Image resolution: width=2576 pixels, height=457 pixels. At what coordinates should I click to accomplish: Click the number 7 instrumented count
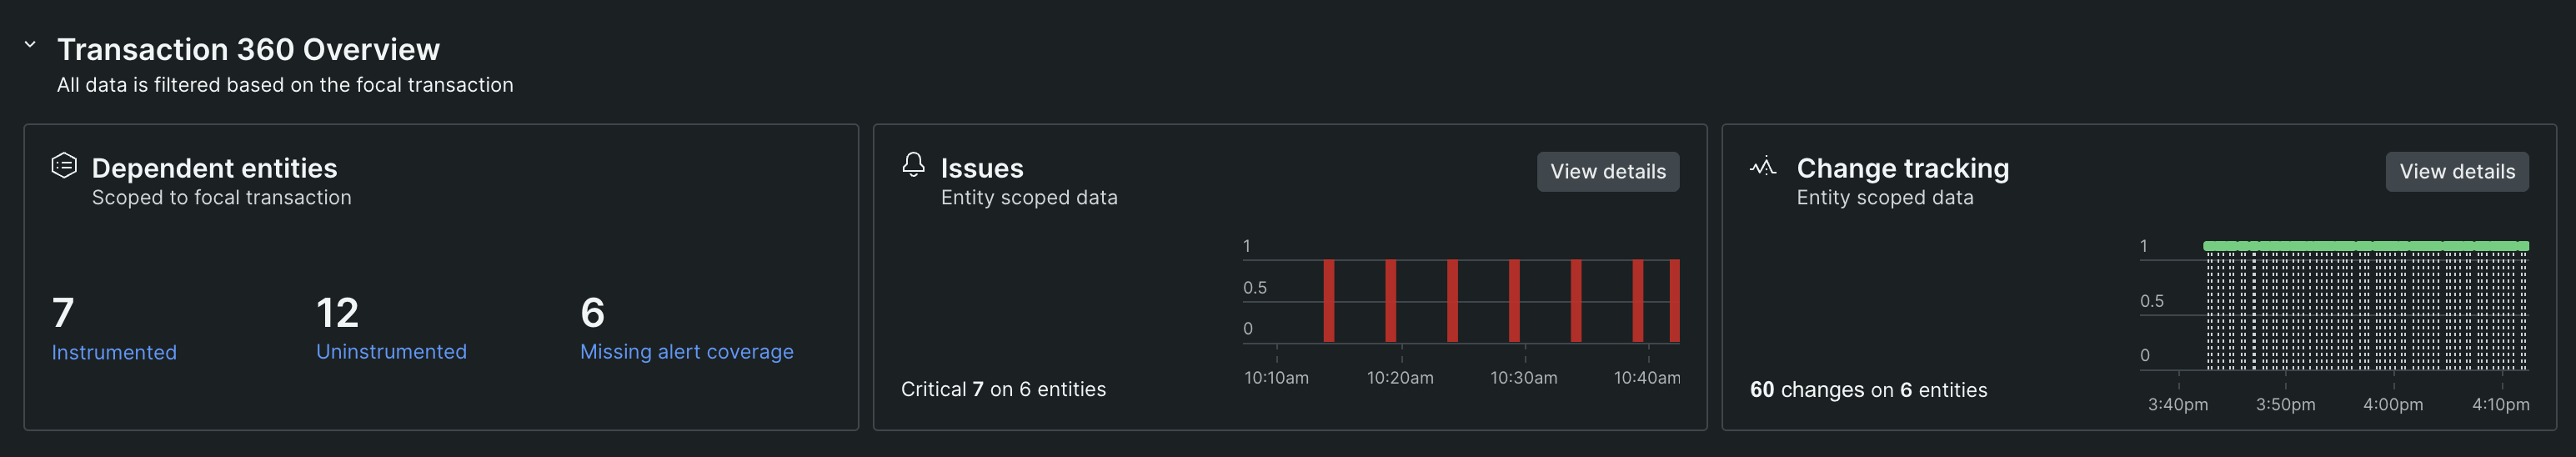click(x=63, y=313)
